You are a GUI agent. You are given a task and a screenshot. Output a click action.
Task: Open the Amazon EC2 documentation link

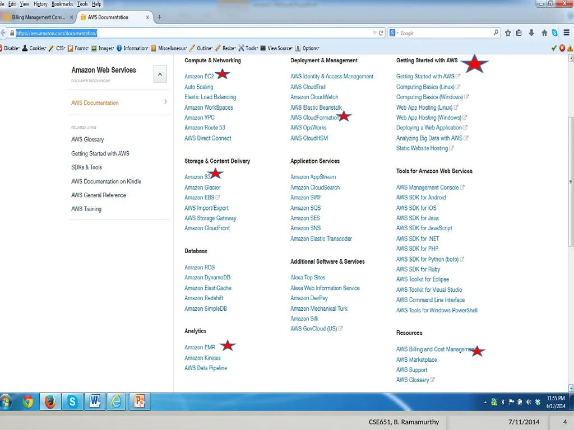(199, 76)
